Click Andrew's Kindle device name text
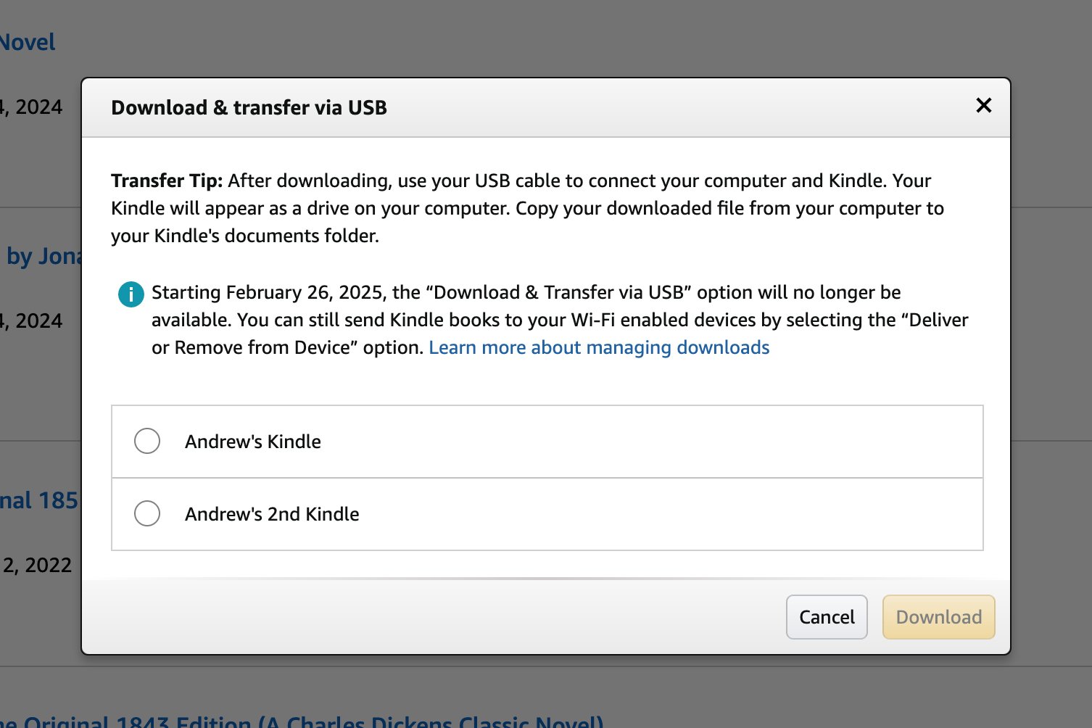The height and width of the screenshot is (728, 1092). tap(252, 441)
